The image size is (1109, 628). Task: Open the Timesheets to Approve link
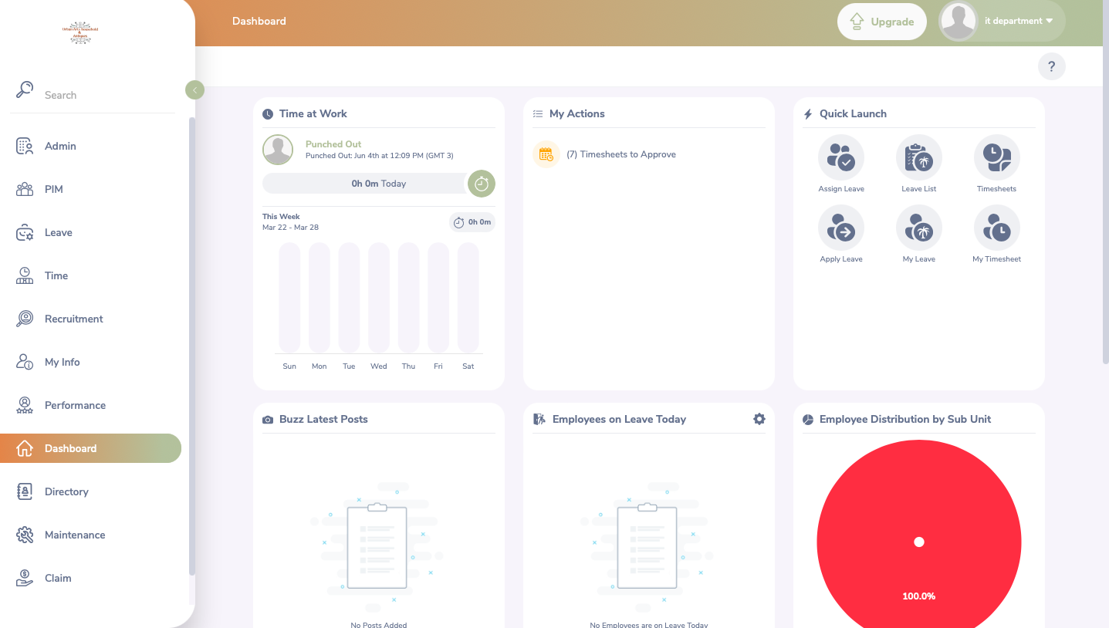point(621,154)
